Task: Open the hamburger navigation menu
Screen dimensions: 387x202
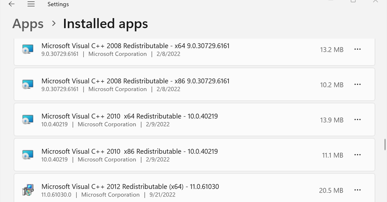Action: tap(31, 4)
